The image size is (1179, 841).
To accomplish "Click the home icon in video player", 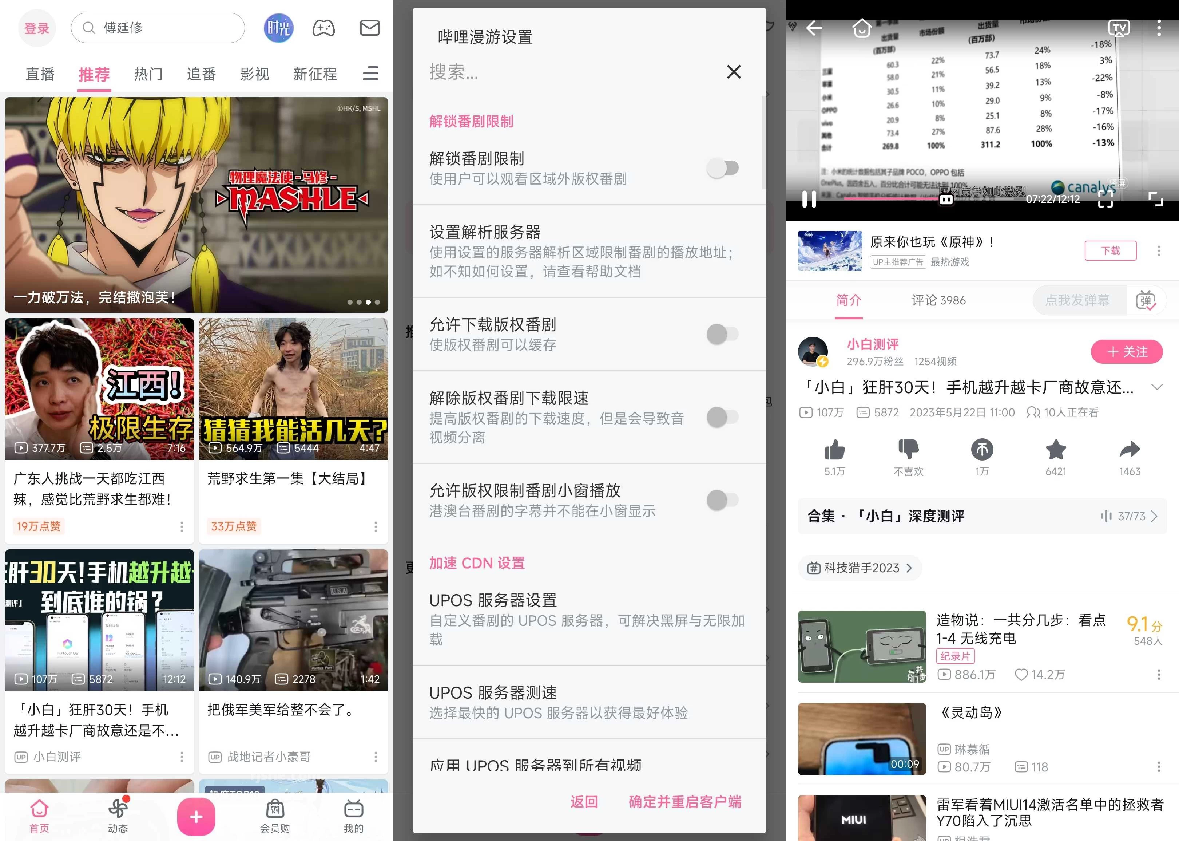I will [862, 28].
